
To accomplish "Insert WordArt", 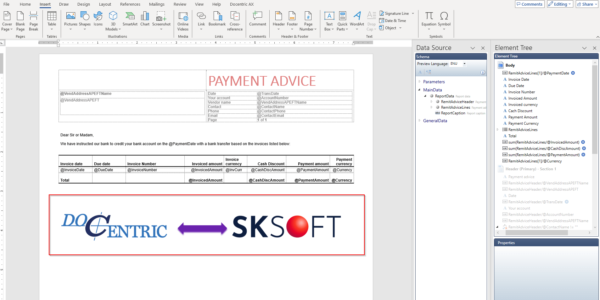I will click(x=357, y=21).
